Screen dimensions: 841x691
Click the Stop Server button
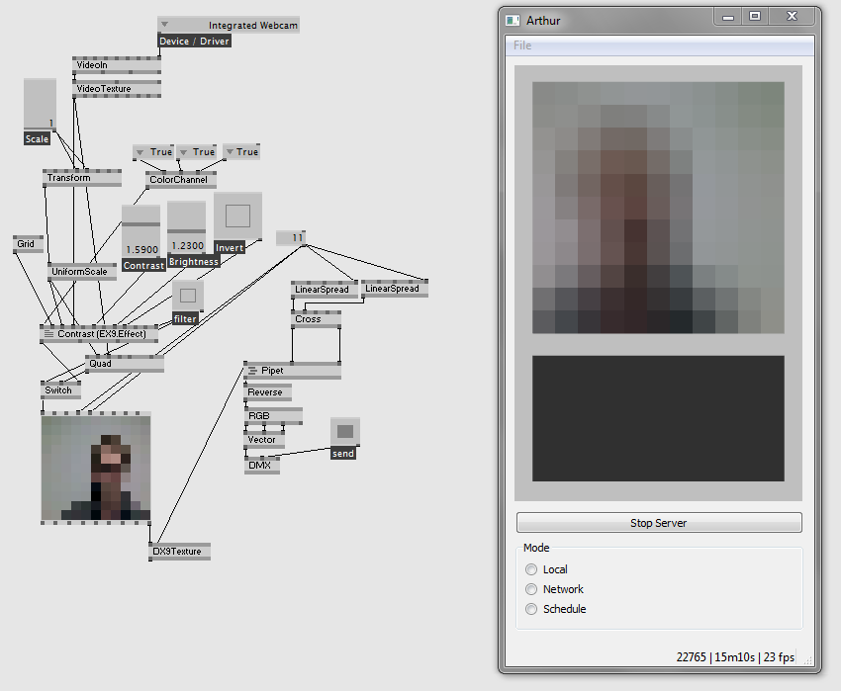pos(658,523)
